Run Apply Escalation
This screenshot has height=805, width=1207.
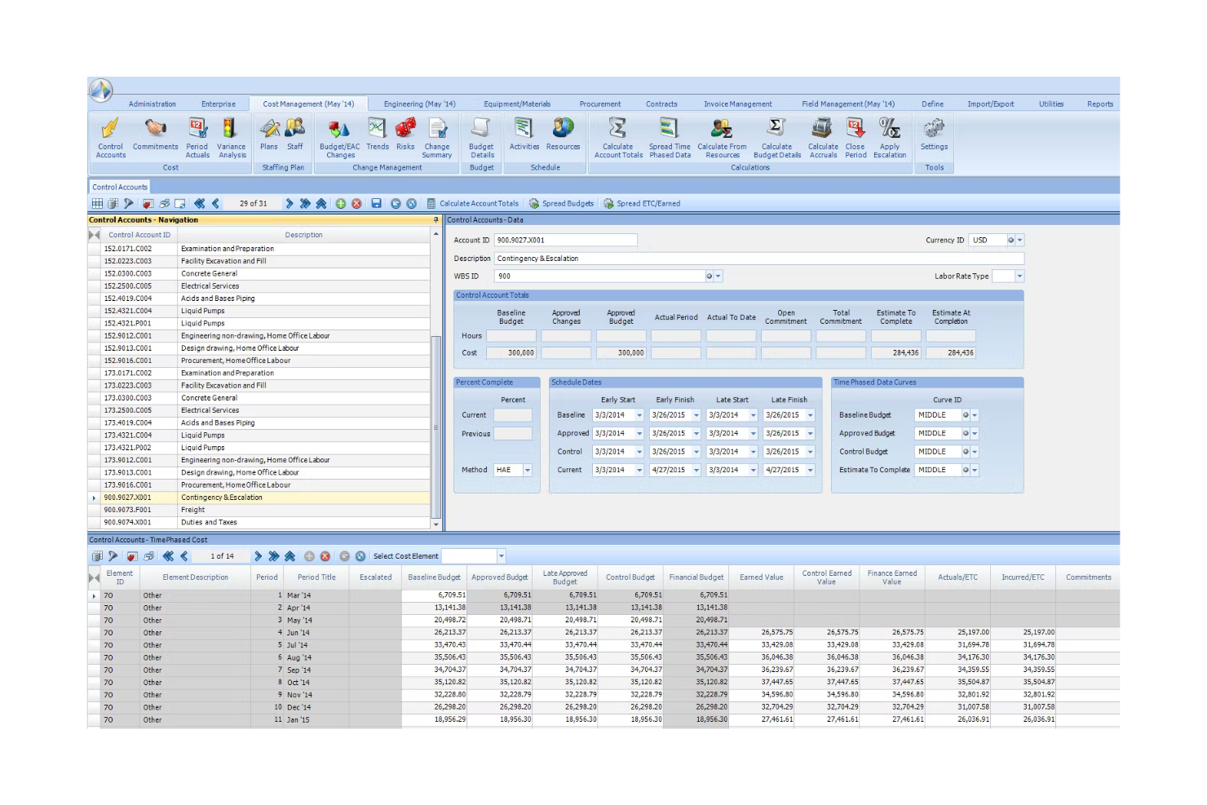890,138
